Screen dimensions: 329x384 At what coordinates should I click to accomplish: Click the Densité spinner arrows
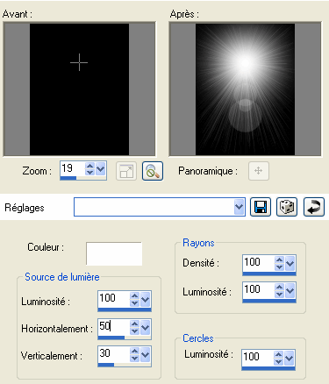coord(279,263)
